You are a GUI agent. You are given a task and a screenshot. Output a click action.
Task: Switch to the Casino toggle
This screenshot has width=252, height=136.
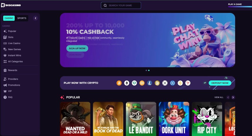click(9, 18)
